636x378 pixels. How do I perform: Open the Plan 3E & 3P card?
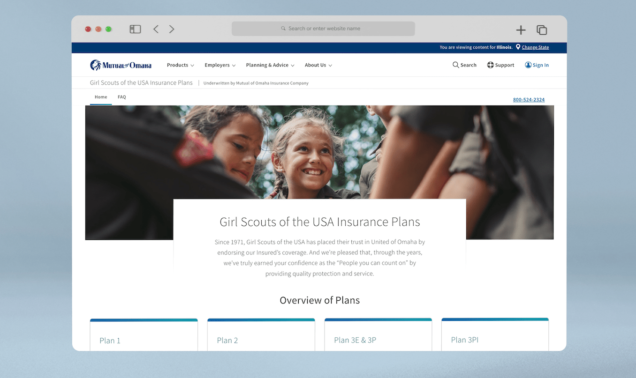[x=378, y=334]
